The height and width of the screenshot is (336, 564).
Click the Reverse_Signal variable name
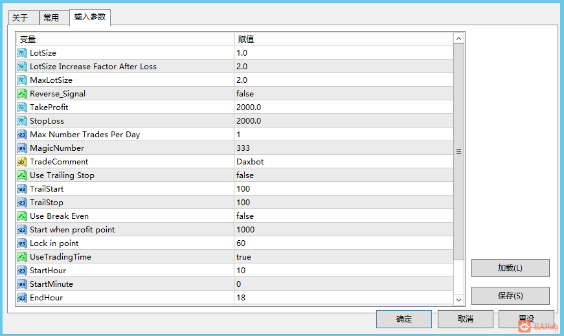[x=58, y=94]
